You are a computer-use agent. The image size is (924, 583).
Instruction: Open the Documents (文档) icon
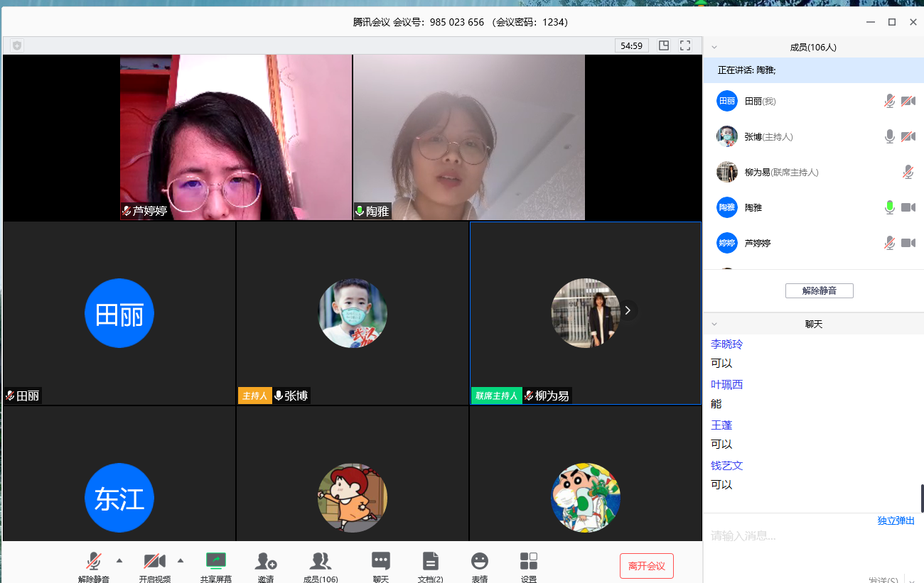pyautogui.click(x=430, y=562)
